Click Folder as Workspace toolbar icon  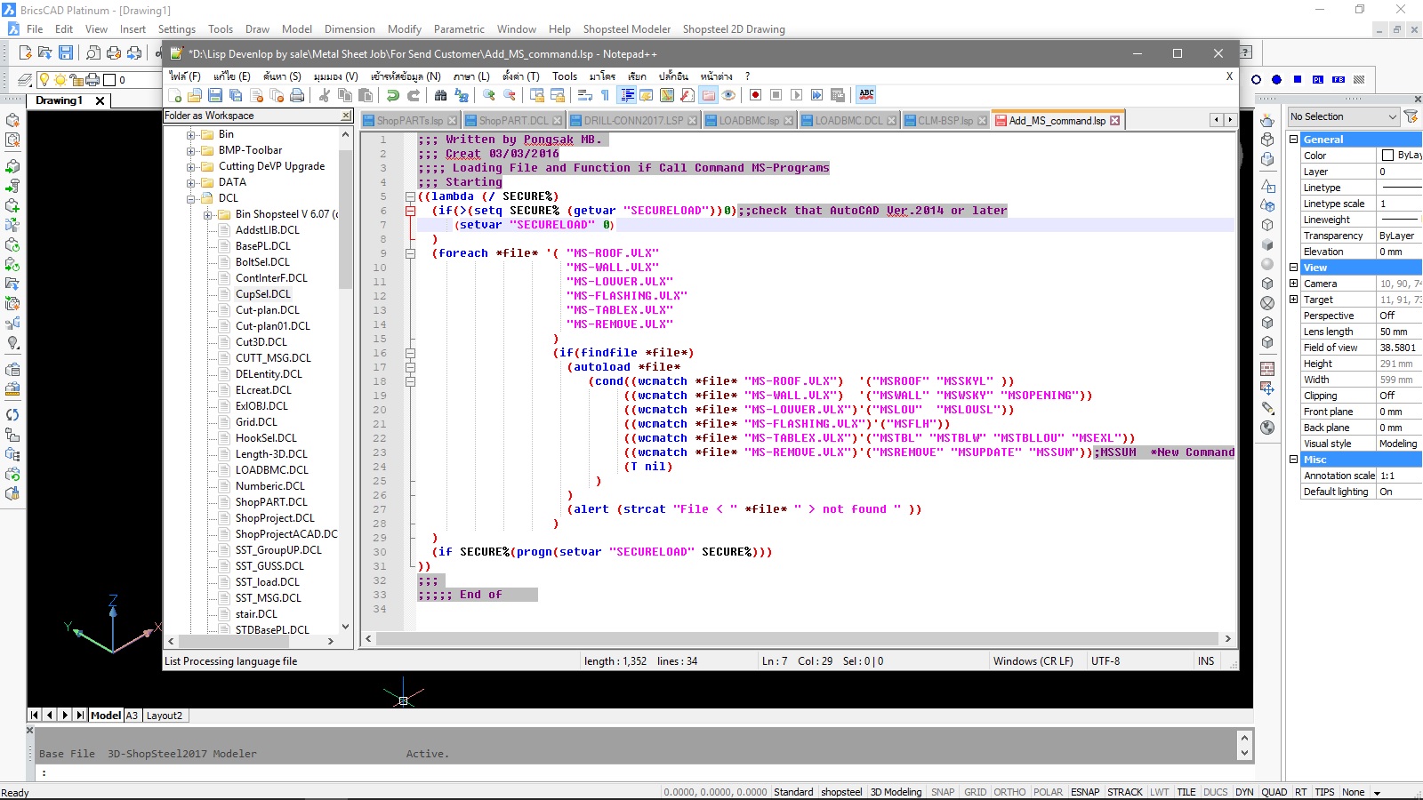(708, 95)
